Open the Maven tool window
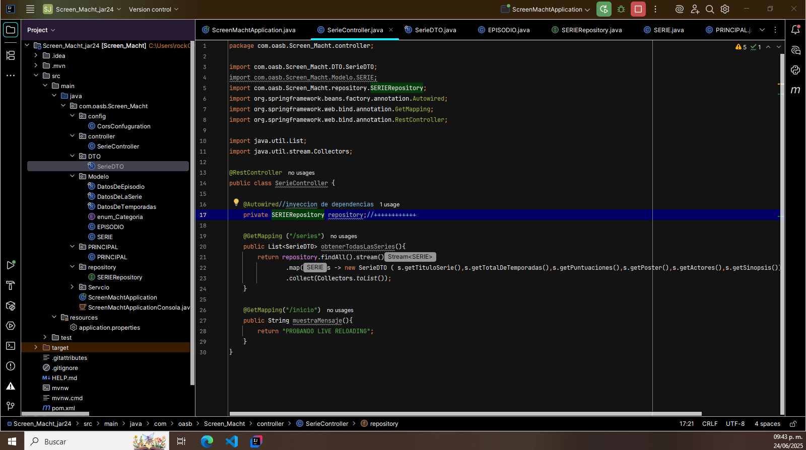 pos(795,90)
